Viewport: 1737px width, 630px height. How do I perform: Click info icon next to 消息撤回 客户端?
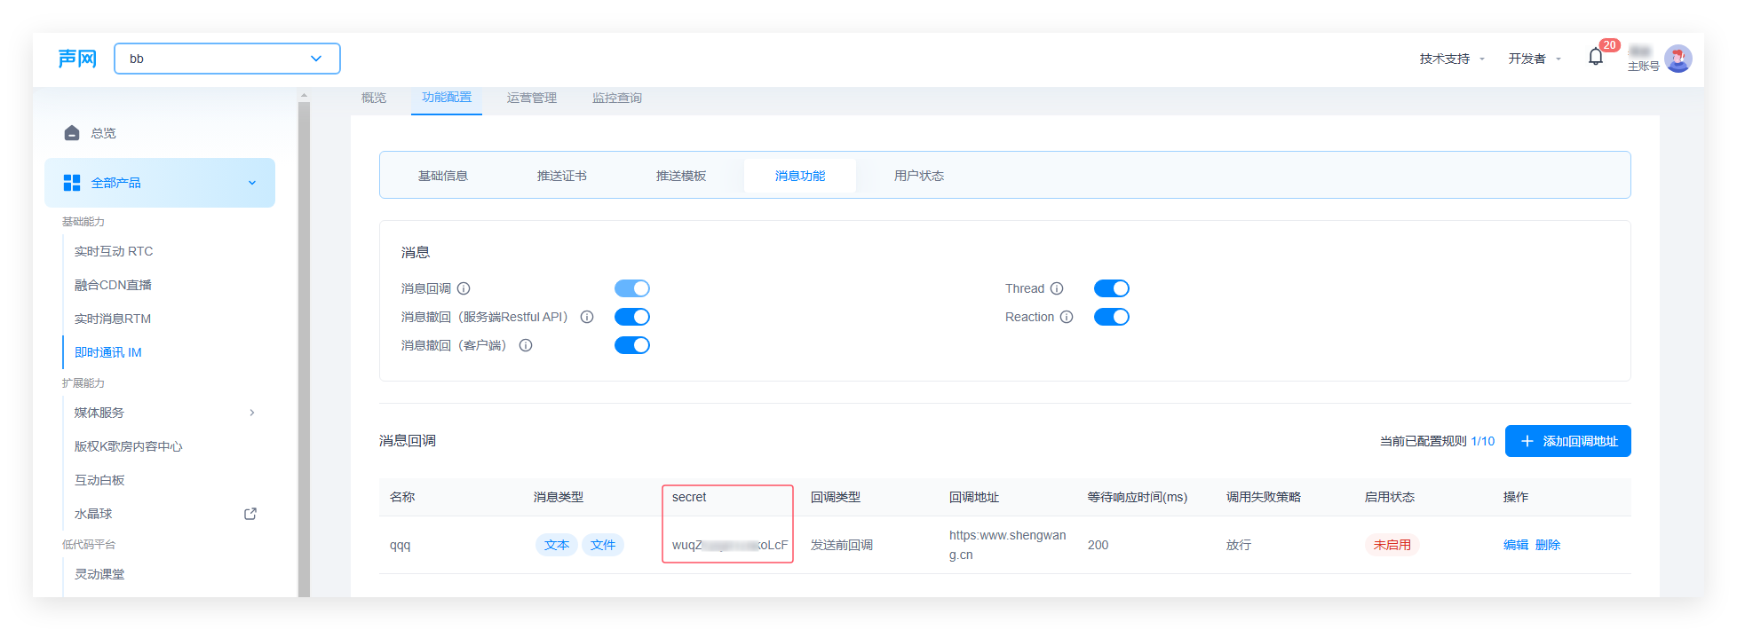pyautogui.click(x=526, y=345)
